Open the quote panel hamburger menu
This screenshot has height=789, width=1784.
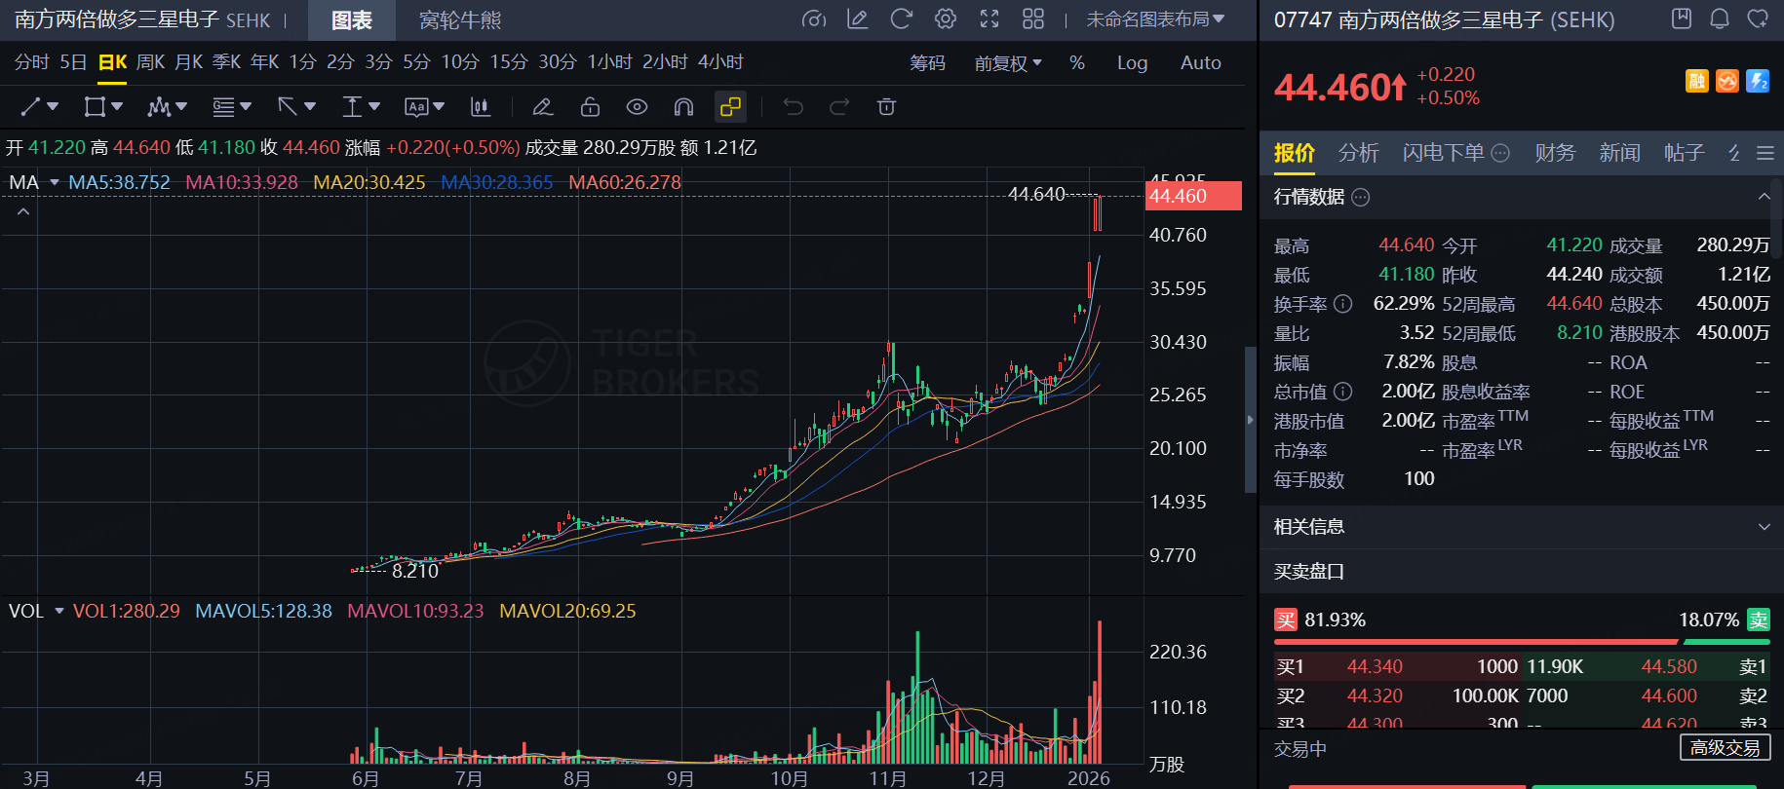coord(1765,153)
